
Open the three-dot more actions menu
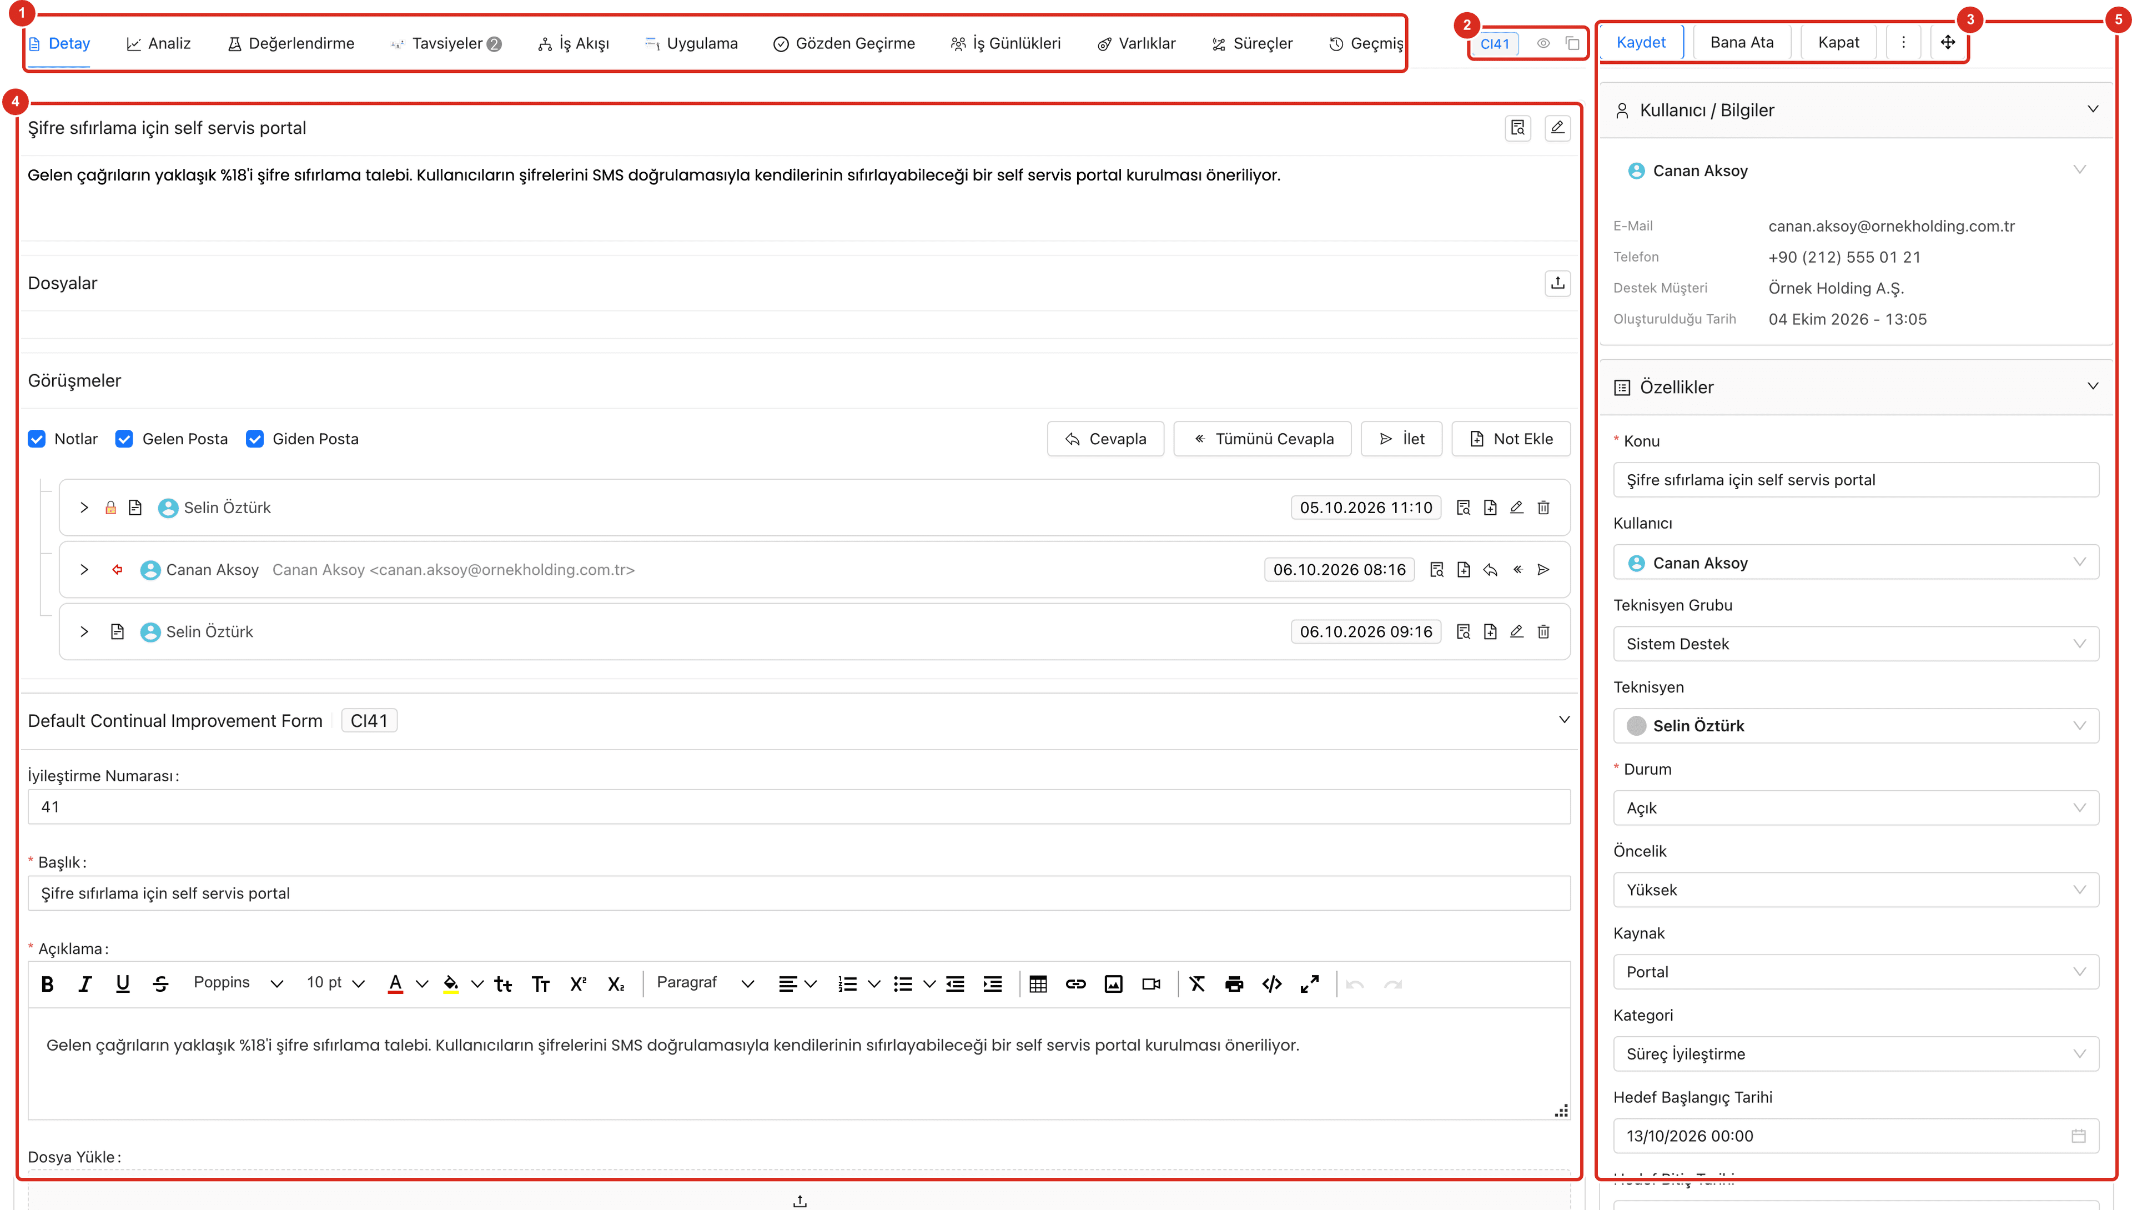(x=1903, y=42)
